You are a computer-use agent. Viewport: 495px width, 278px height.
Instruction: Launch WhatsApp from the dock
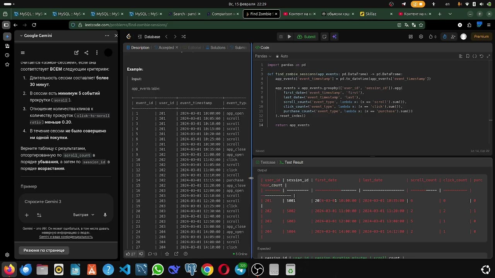(158, 270)
